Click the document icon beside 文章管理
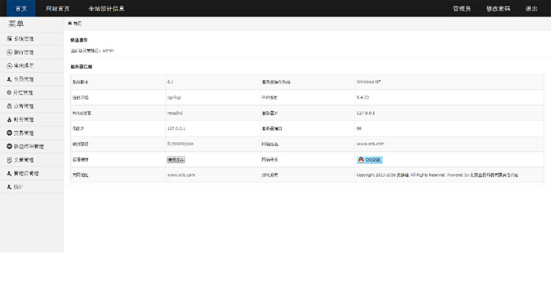This screenshot has height=288, width=551. point(9,160)
